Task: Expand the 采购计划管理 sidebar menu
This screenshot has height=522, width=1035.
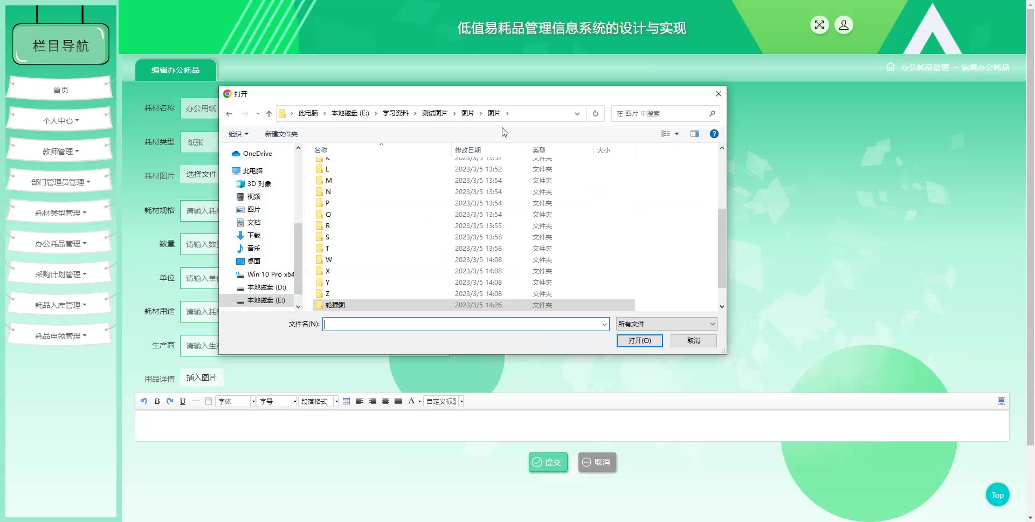Action: click(x=60, y=274)
